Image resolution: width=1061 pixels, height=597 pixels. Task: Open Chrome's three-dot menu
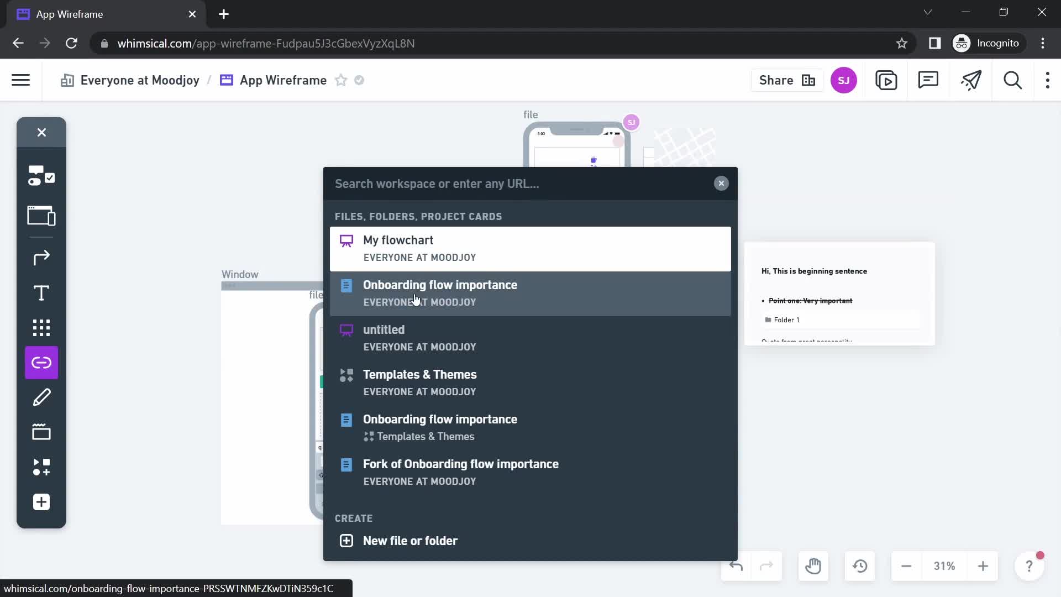point(1043,43)
